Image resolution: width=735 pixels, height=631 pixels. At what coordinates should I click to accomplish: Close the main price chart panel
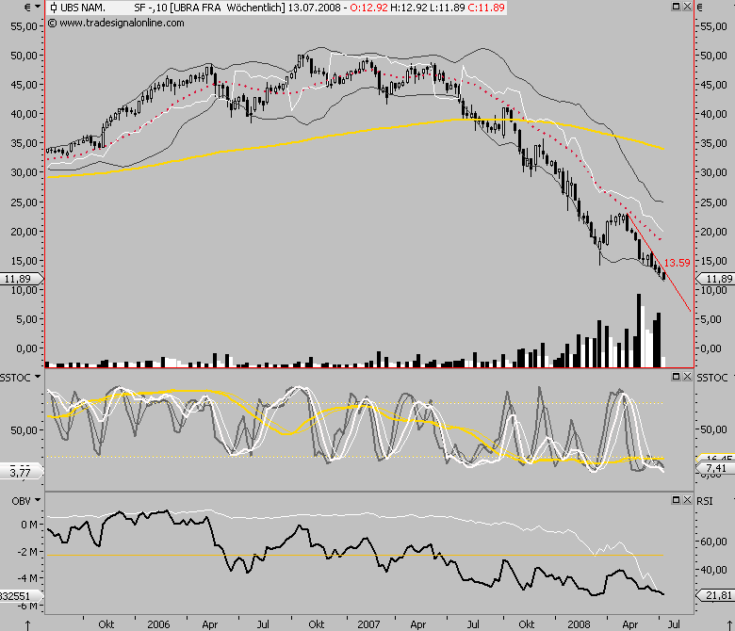(686, 7)
